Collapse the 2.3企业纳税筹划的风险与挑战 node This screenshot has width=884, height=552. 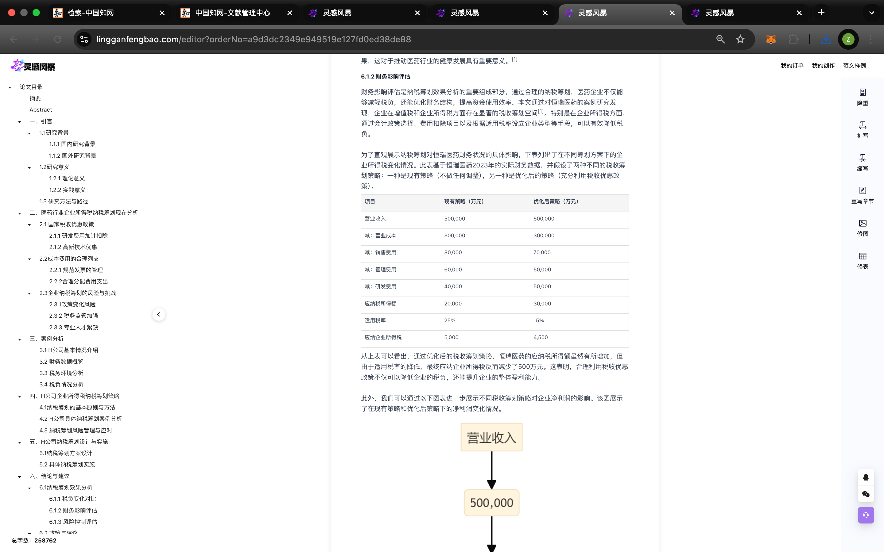tap(29, 293)
